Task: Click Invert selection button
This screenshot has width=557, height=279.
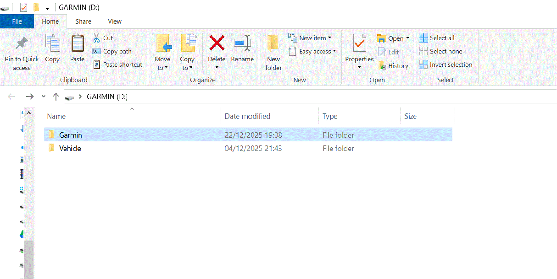Action: pos(446,64)
